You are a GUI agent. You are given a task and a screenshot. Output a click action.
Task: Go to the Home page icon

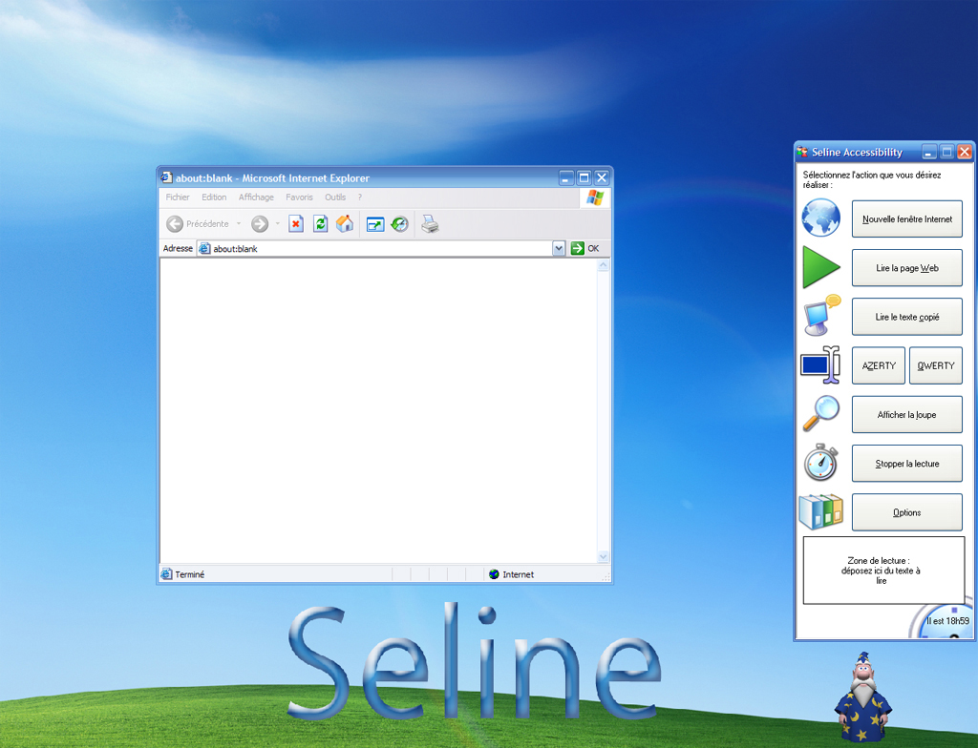(x=345, y=224)
